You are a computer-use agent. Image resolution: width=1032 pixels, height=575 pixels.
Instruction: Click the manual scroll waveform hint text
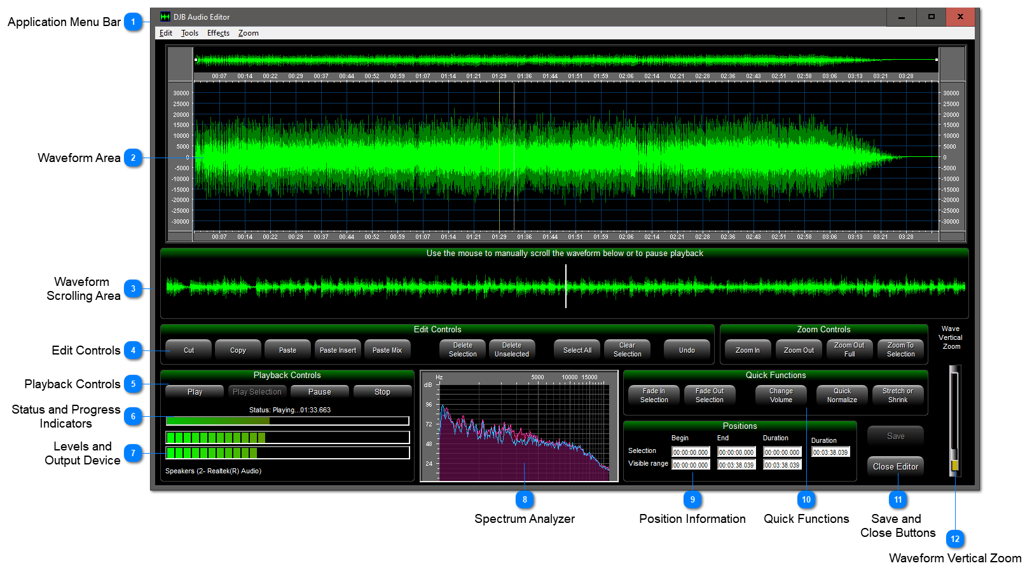pos(565,253)
